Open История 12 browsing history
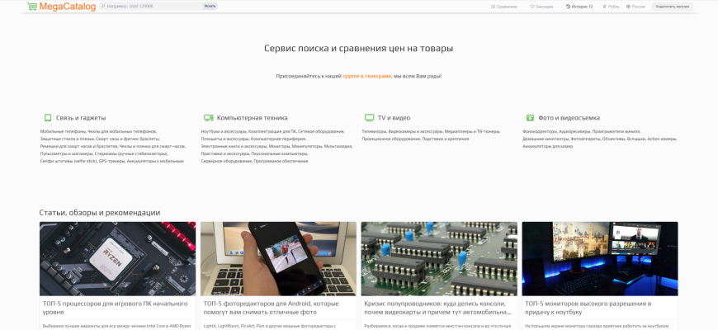Viewport: 718px width, 330px height. coord(579,7)
